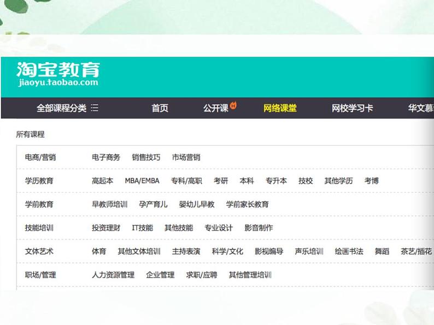Image resolution: width=434 pixels, height=325 pixels.
Task: Open the 公开课 tab
Action: coord(215,108)
